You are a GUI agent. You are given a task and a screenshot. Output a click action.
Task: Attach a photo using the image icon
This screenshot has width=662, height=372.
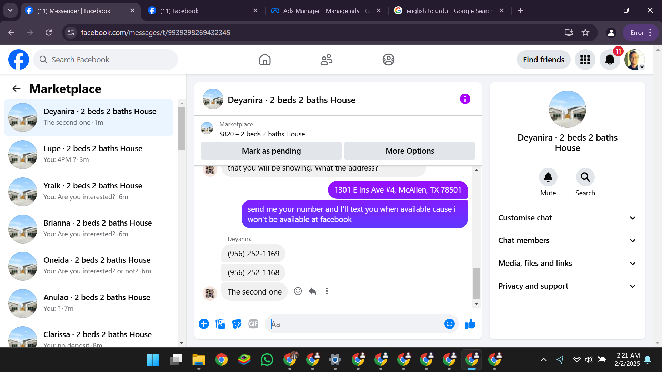pyautogui.click(x=220, y=324)
